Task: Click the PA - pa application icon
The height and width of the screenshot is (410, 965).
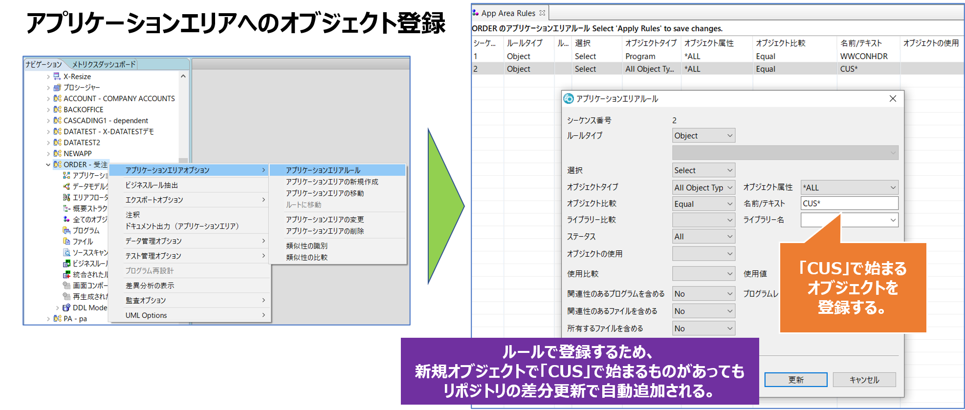Action: click(x=57, y=319)
